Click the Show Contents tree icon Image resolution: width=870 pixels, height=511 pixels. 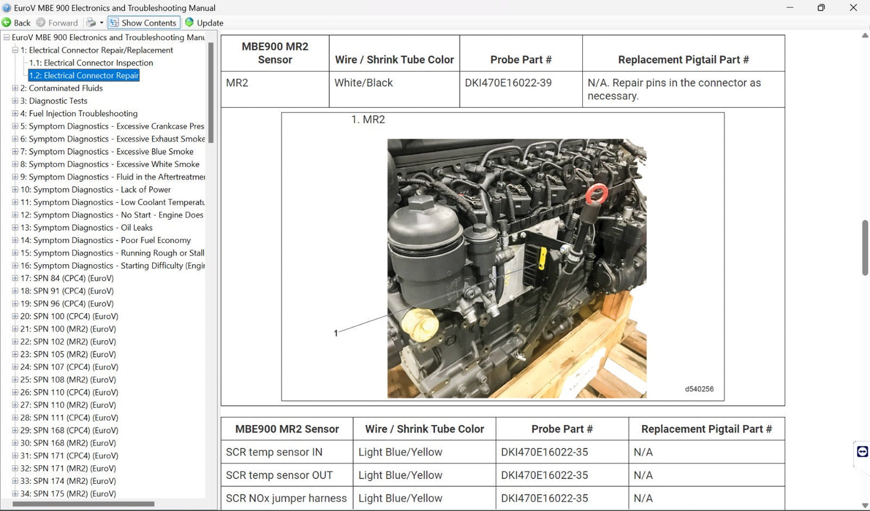114,22
